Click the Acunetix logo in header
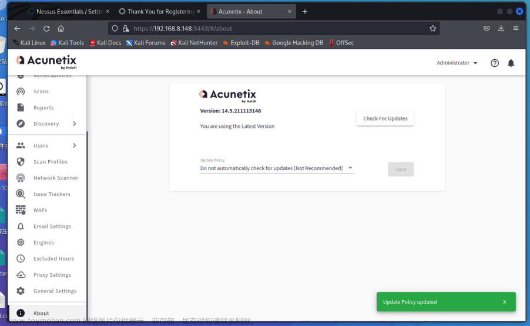This screenshot has width=530, height=326. pyautogui.click(x=46, y=62)
